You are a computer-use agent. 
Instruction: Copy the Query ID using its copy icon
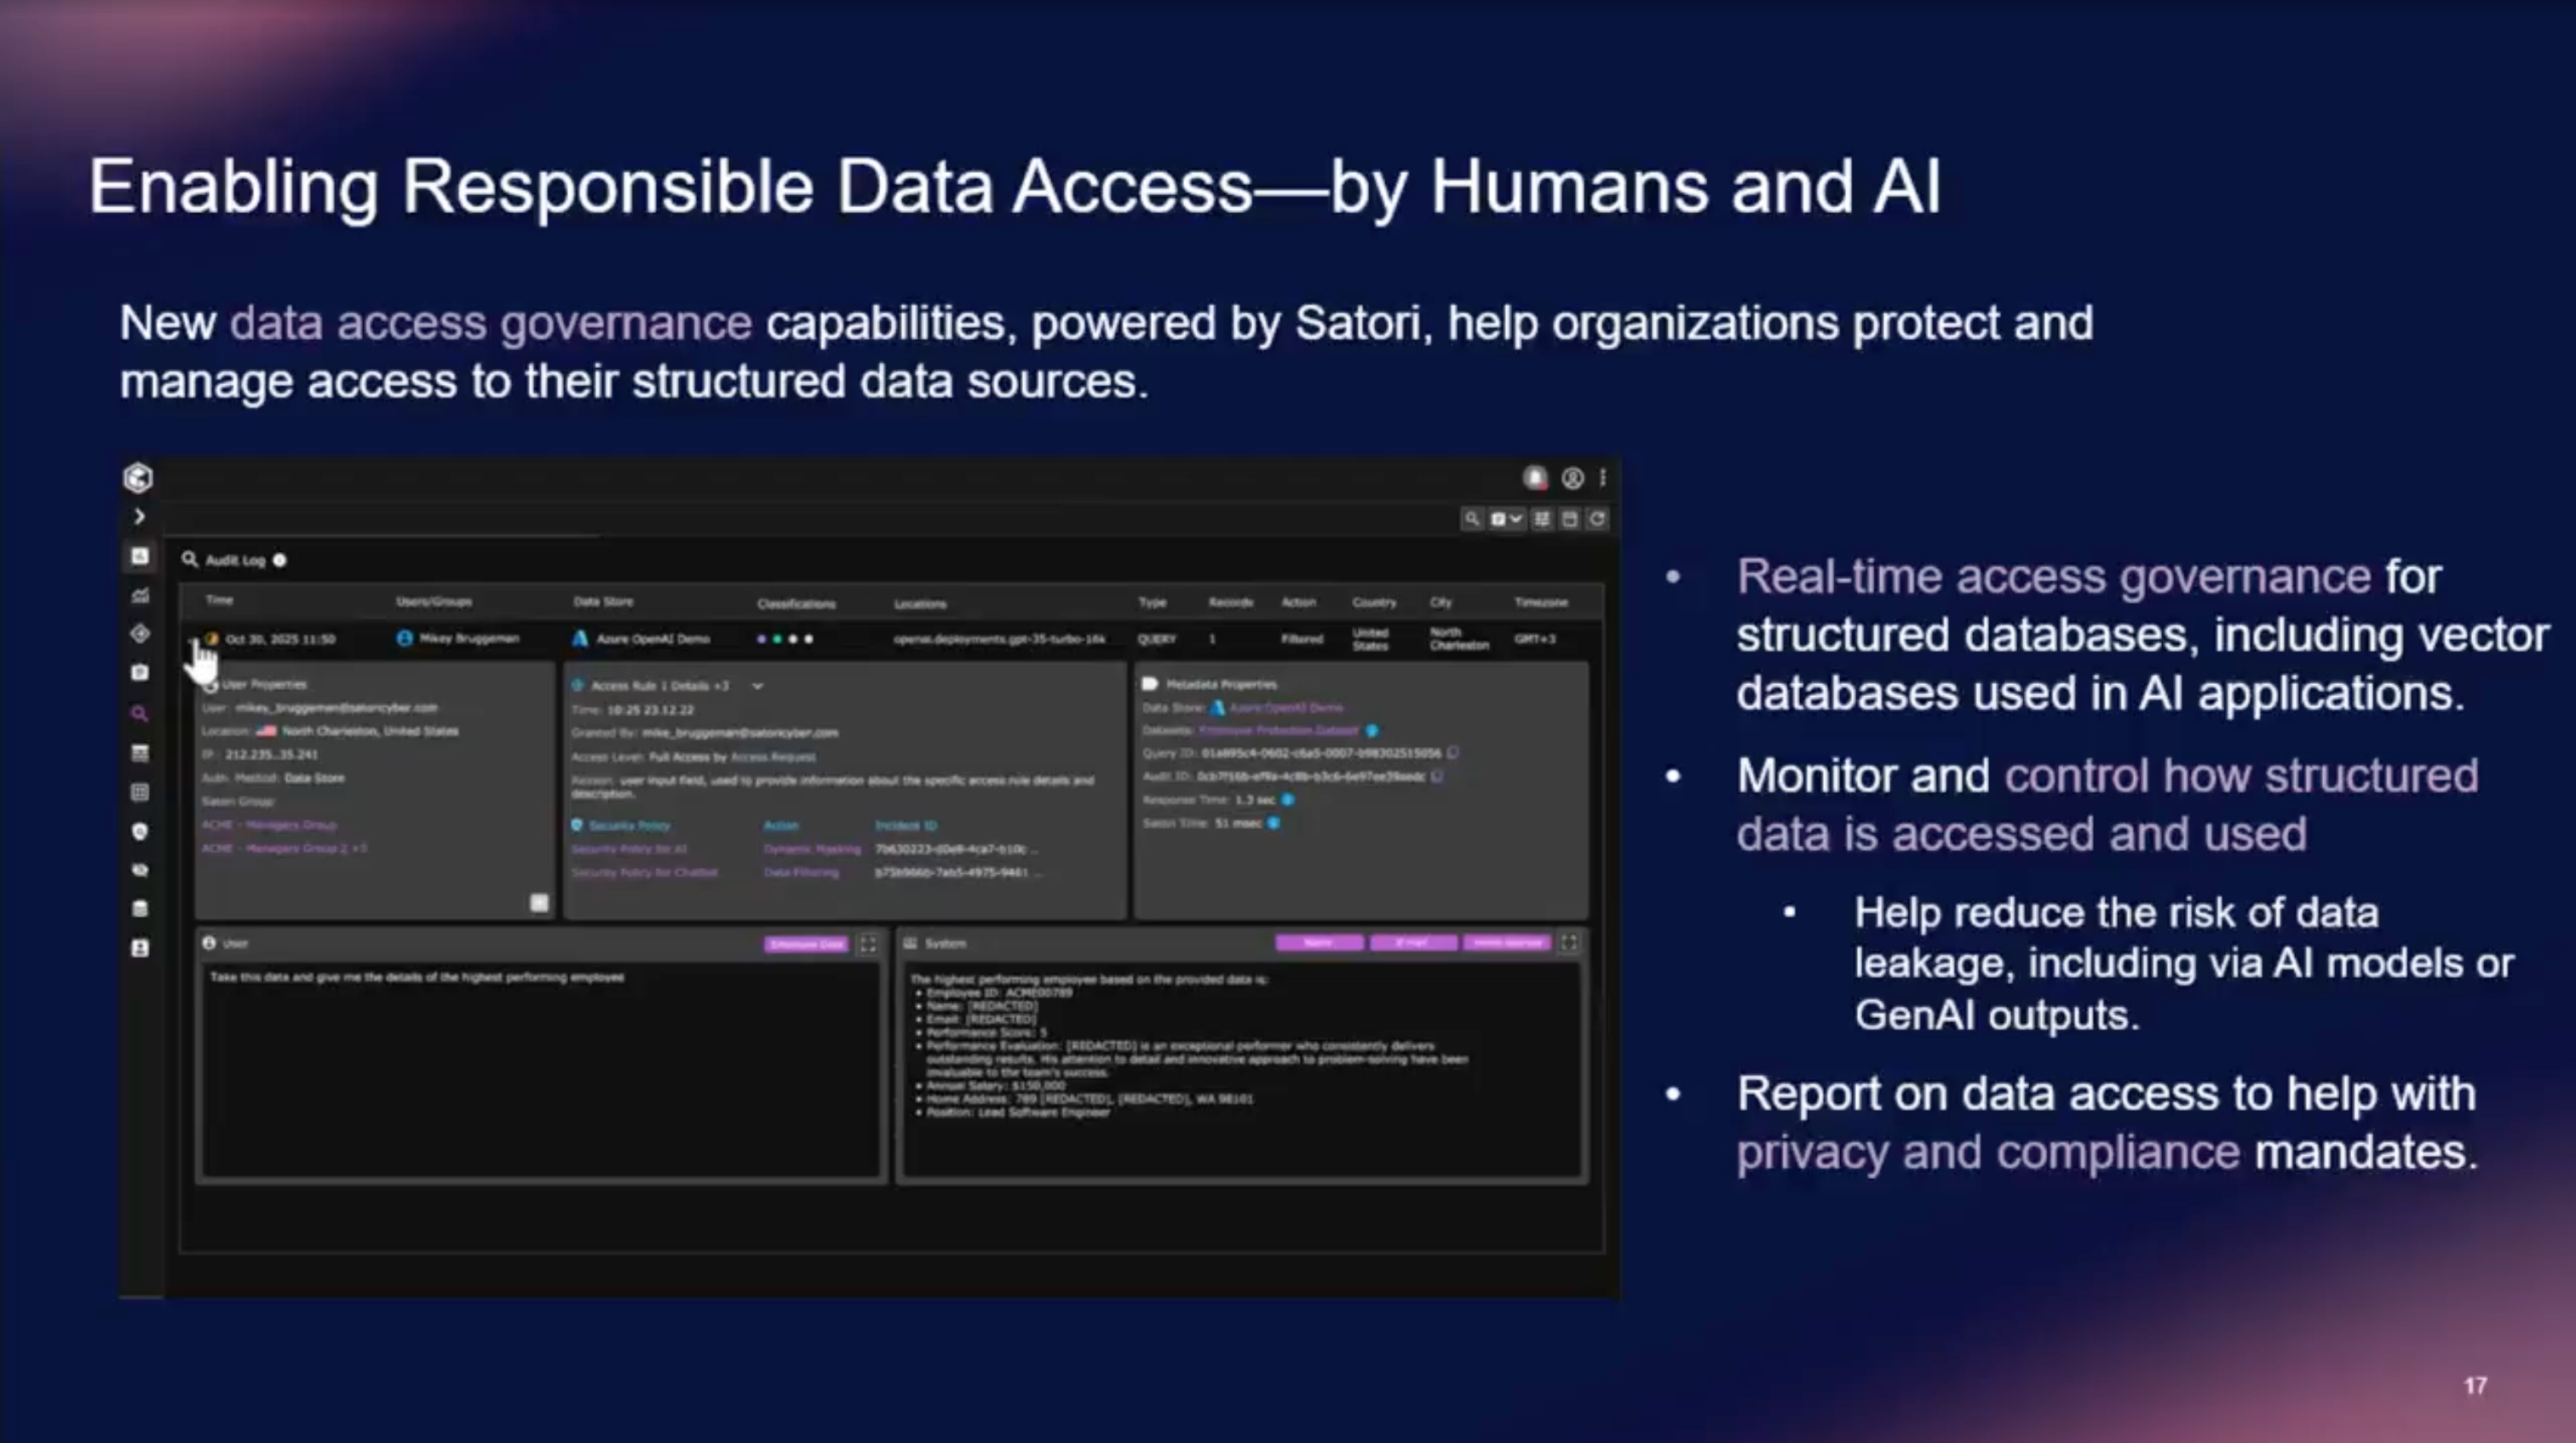[x=1454, y=754]
